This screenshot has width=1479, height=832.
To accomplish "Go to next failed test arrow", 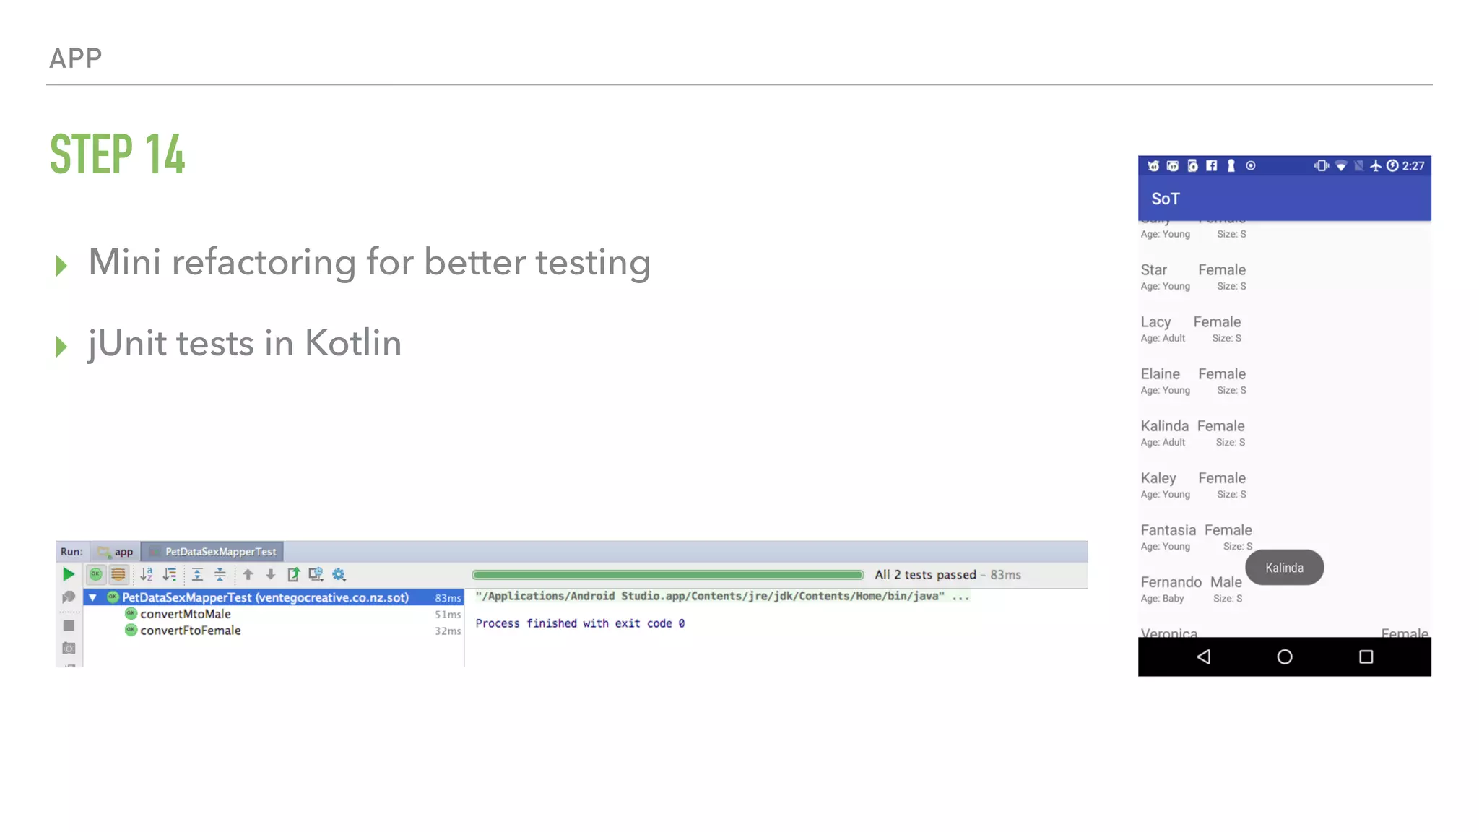I will (x=270, y=574).
